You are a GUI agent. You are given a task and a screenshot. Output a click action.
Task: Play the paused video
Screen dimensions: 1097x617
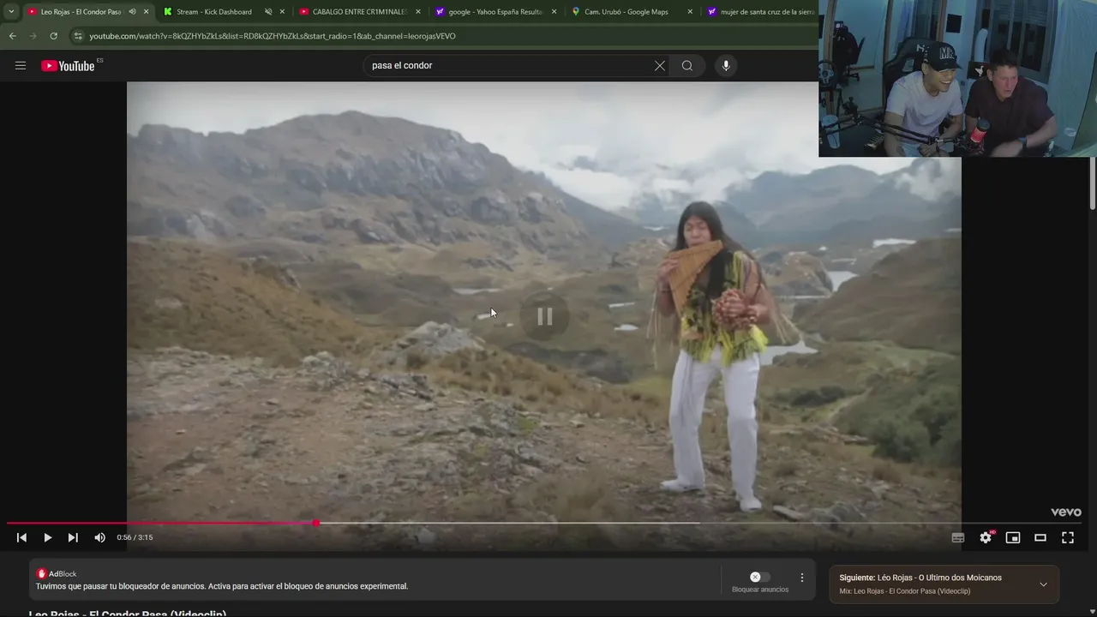point(47,537)
